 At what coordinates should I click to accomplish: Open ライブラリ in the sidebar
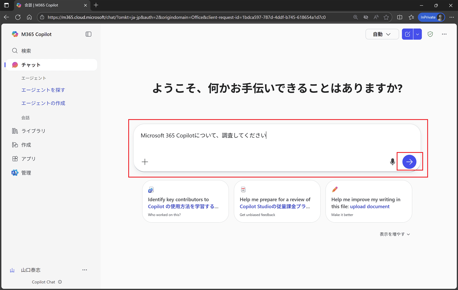coord(51,131)
